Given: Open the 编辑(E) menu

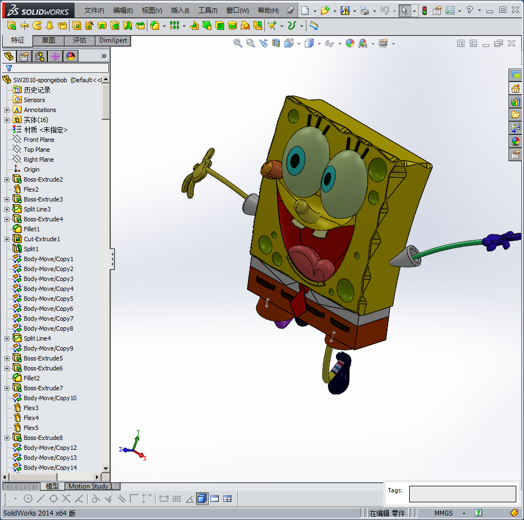Looking at the screenshot, I should pyautogui.click(x=123, y=10).
